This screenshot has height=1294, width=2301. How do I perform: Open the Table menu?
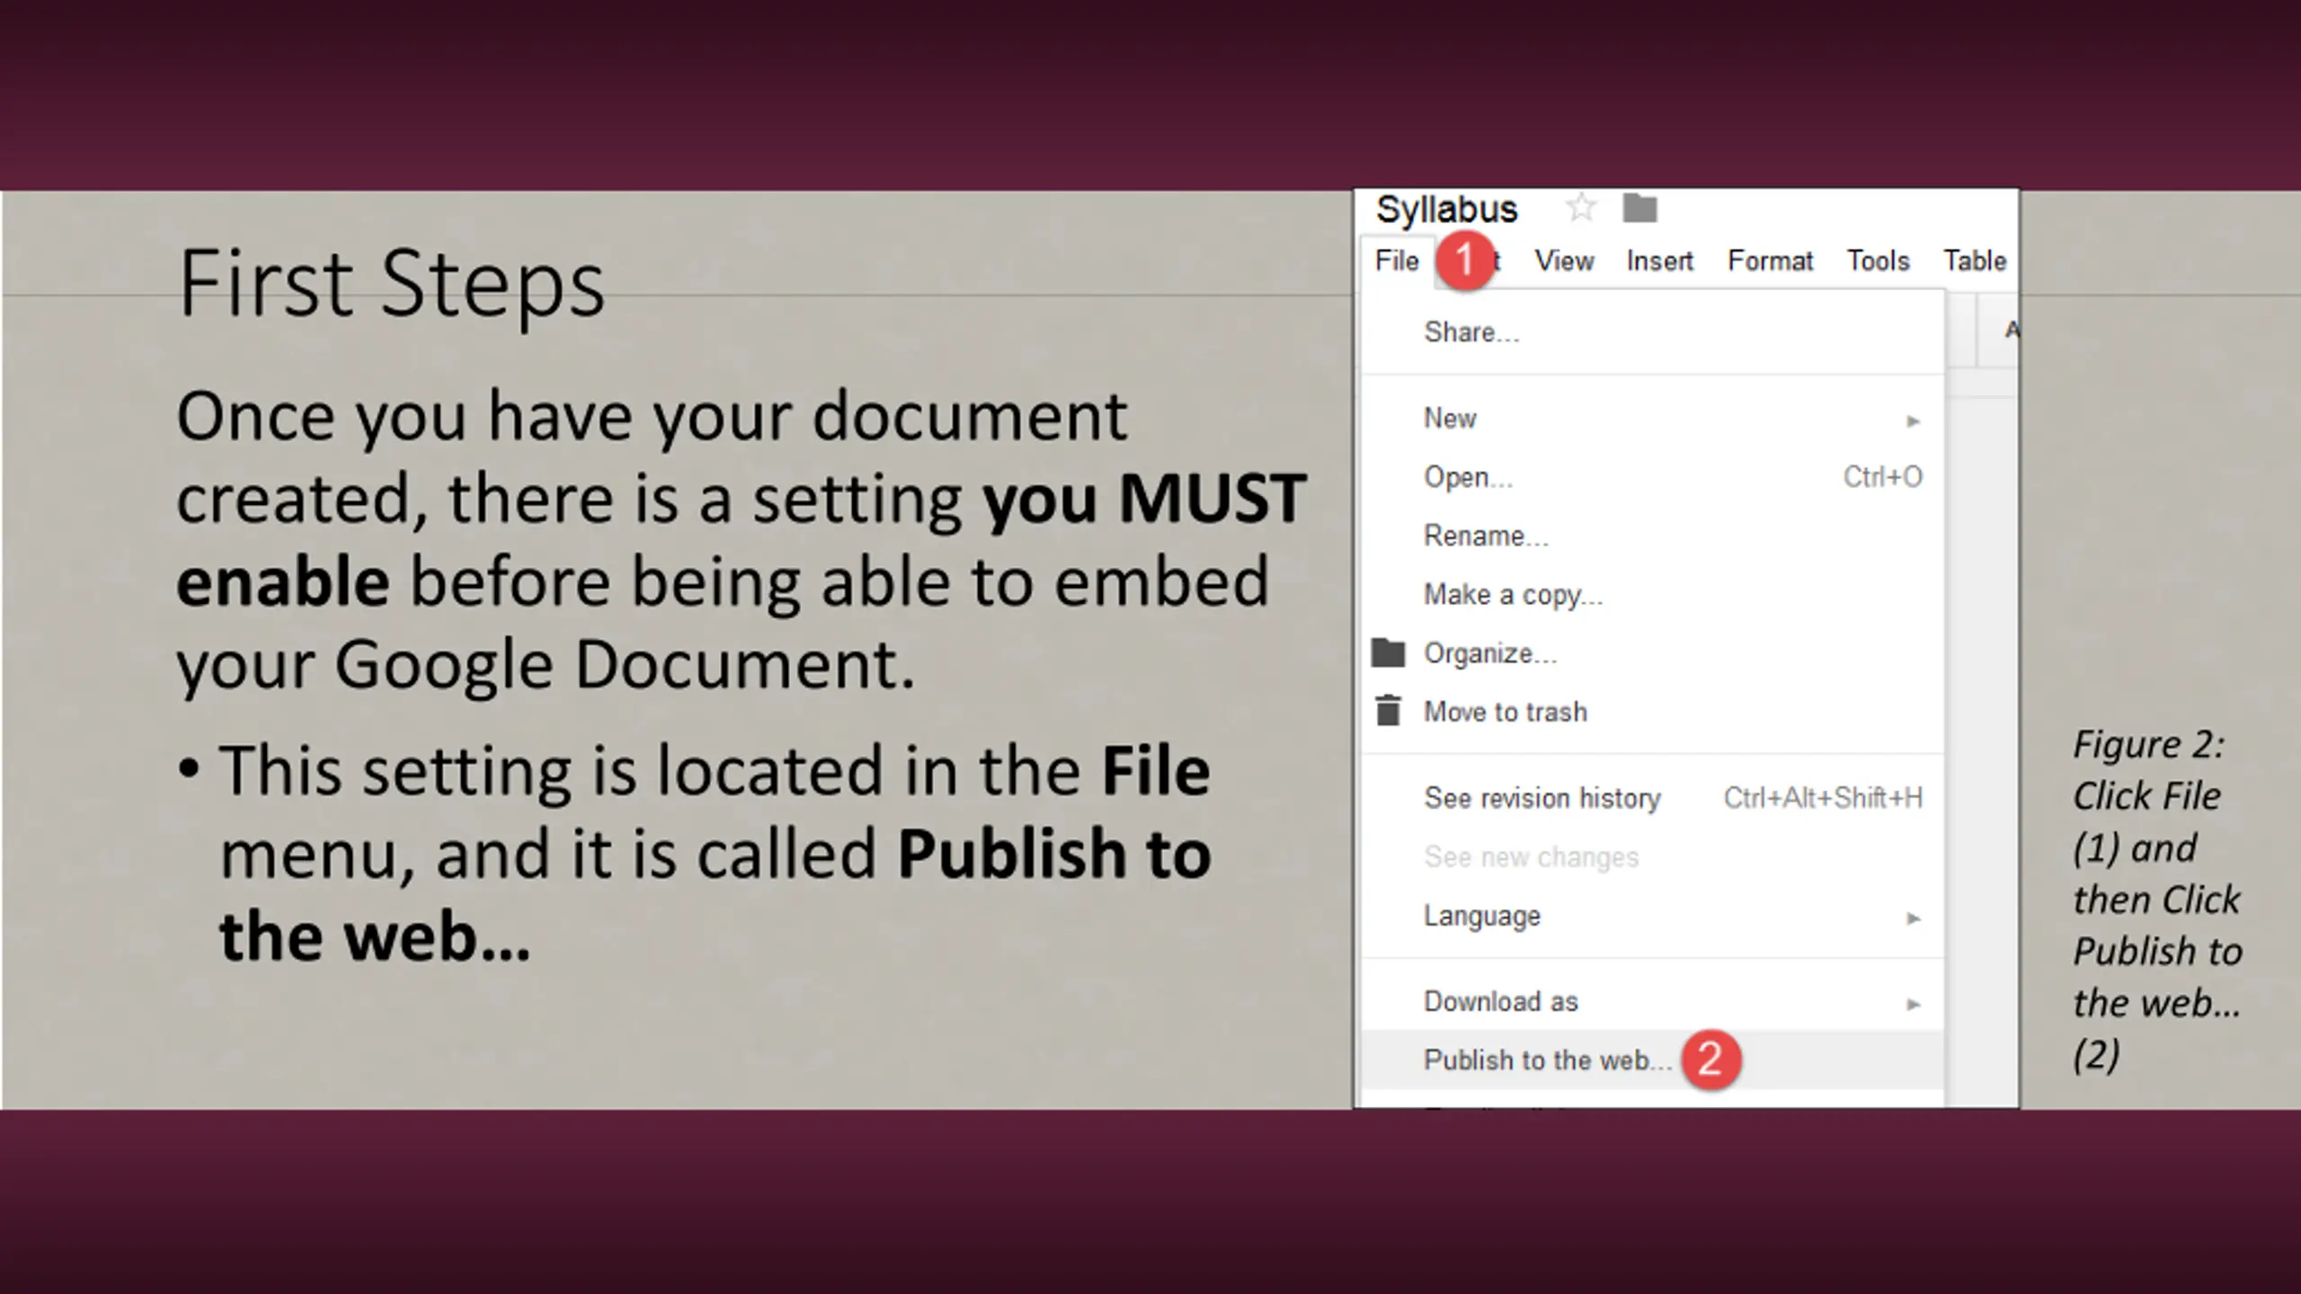pyautogui.click(x=1975, y=261)
